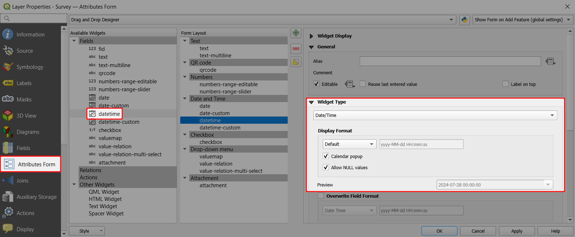Open the Date/Time widget type dropdown
This screenshot has width=575, height=237.
(x=435, y=115)
